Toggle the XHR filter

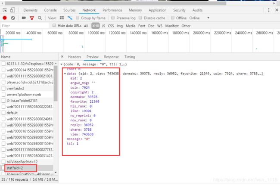click(96, 26)
